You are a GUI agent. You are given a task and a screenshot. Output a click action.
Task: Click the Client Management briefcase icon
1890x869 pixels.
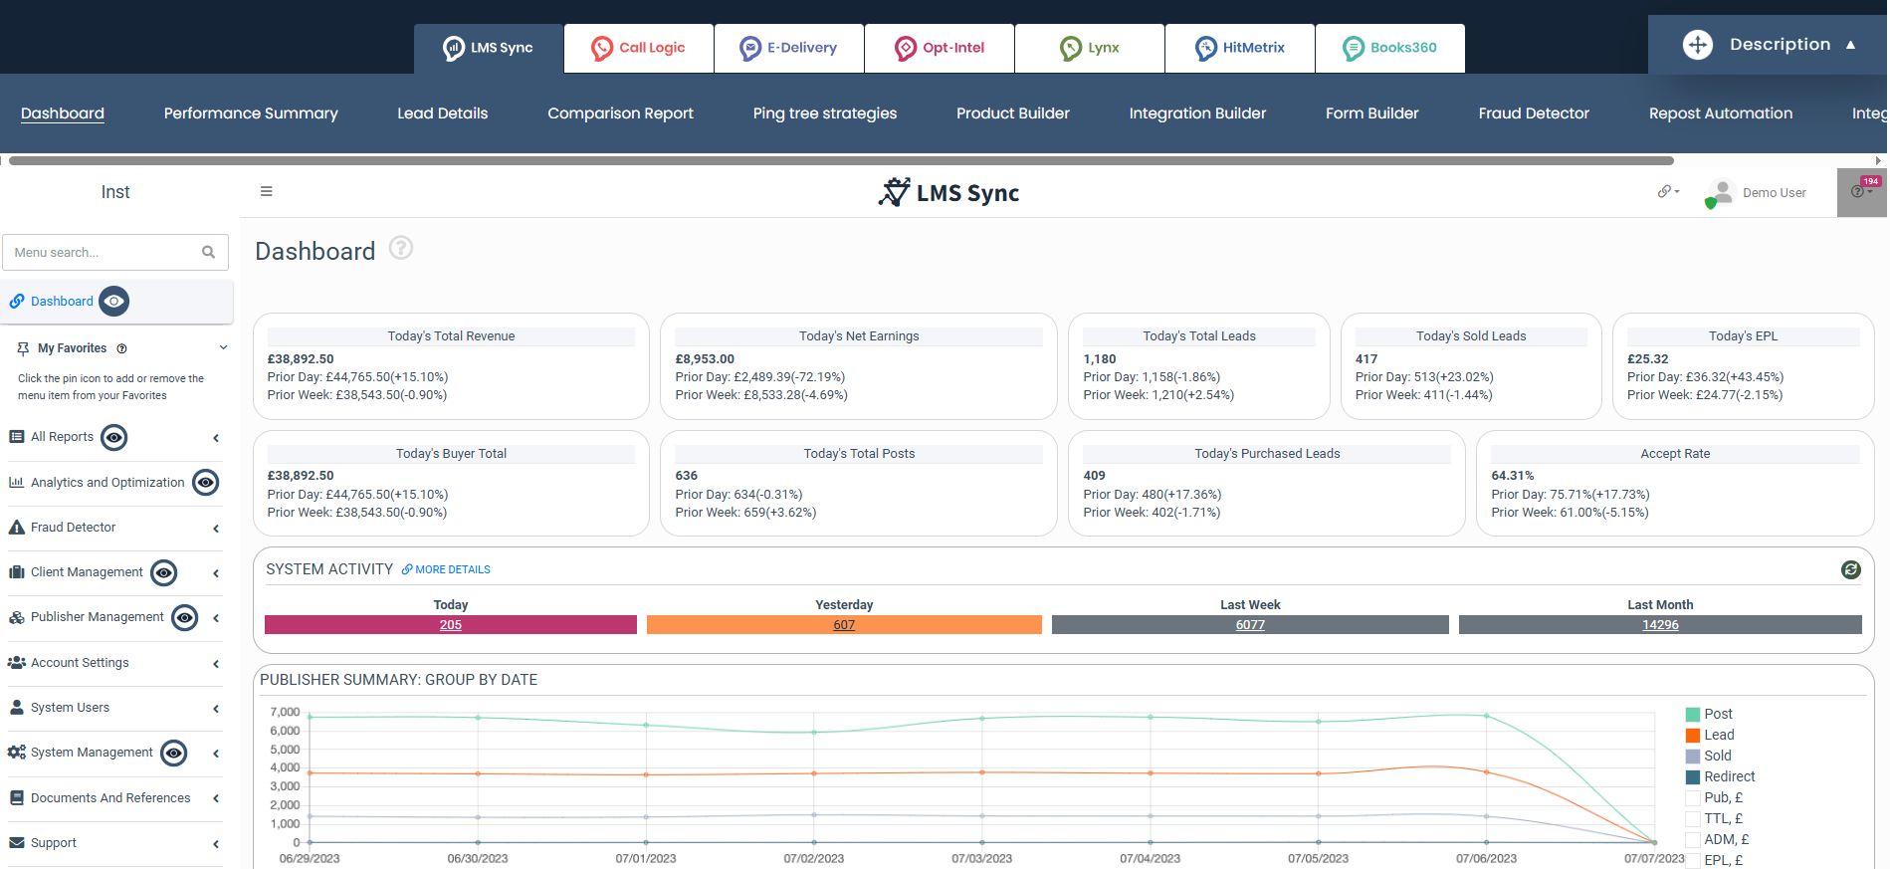17,571
